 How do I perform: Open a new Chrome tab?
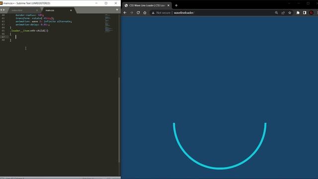tap(176, 5)
